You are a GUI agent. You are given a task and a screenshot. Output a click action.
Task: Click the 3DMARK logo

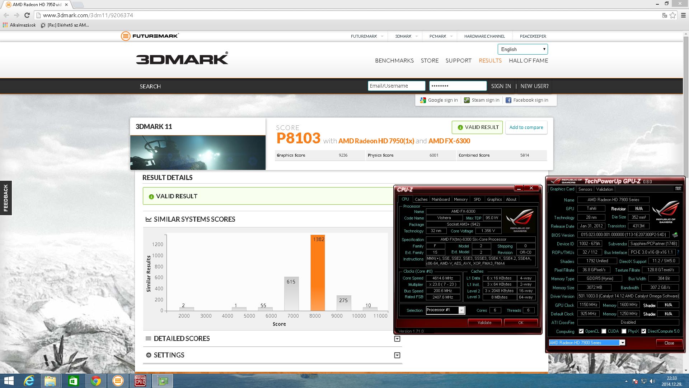pyautogui.click(x=182, y=59)
